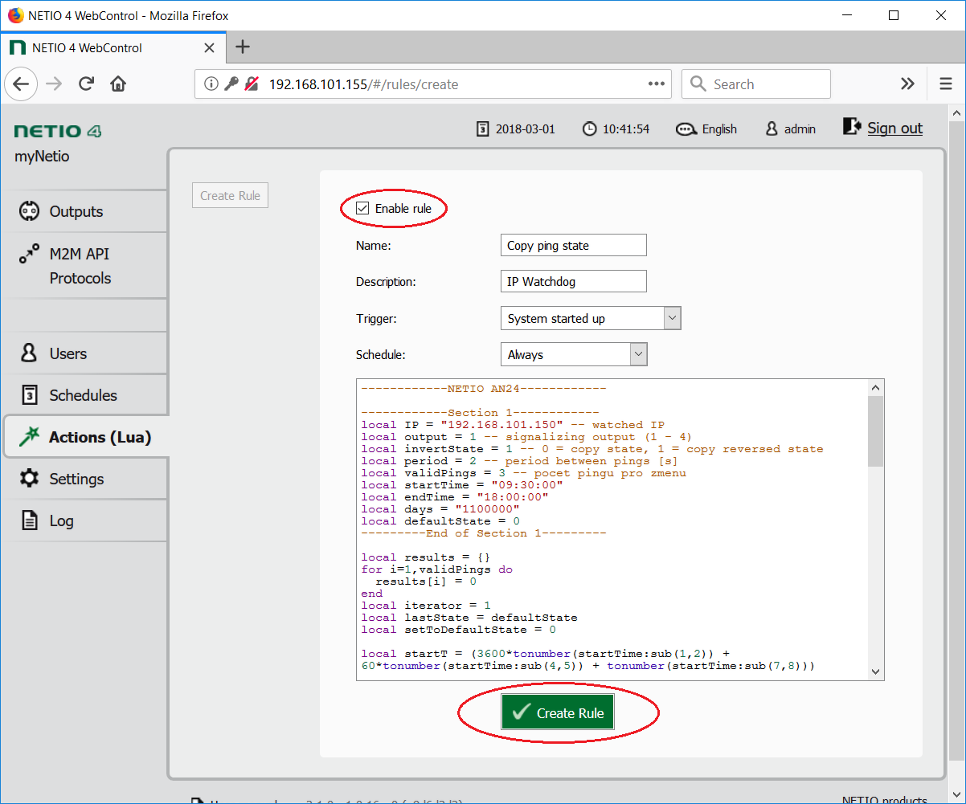Click the admin user icon
Image resolution: width=966 pixels, height=804 pixels.
click(x=772, y=129)
